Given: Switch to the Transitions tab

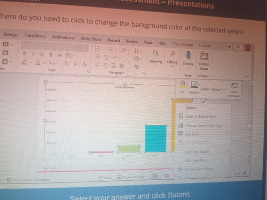Looking at the screenshot, I should 35,36.
